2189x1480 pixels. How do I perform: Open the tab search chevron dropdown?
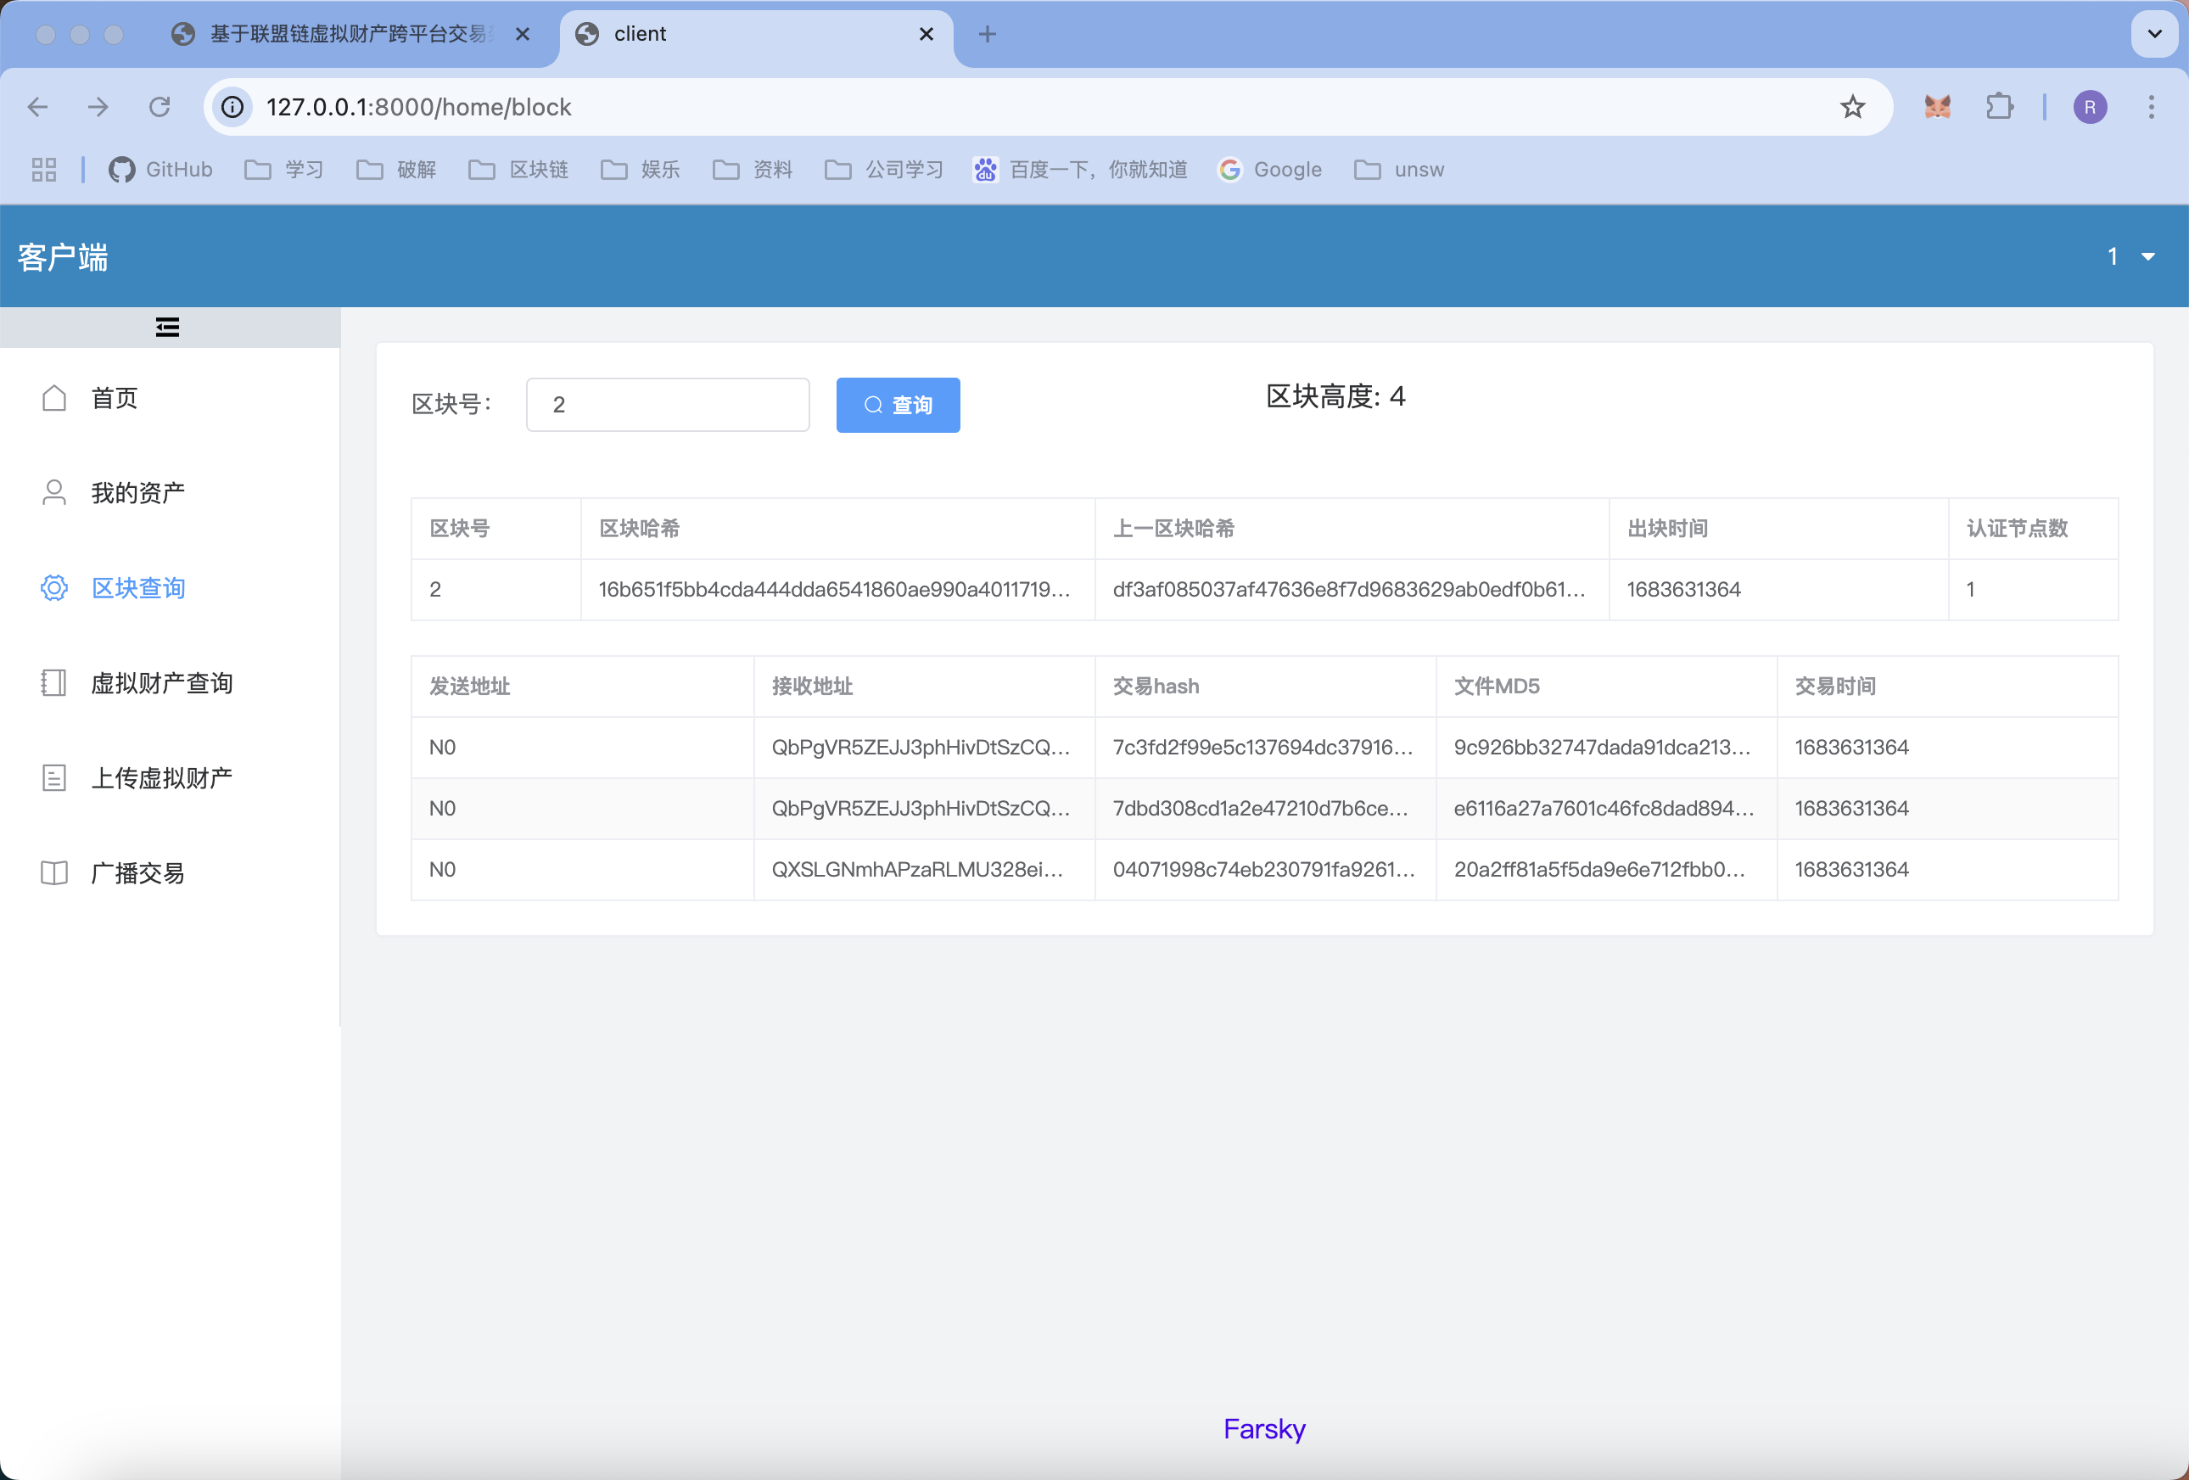pos(2154,34)
